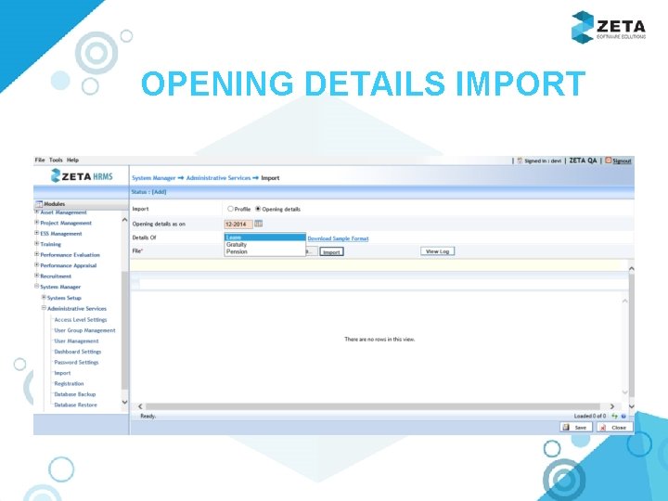The height and width of the screenshot is (501, 668).
Task: Download the sample format file
Action: click(x=338, y=238)
